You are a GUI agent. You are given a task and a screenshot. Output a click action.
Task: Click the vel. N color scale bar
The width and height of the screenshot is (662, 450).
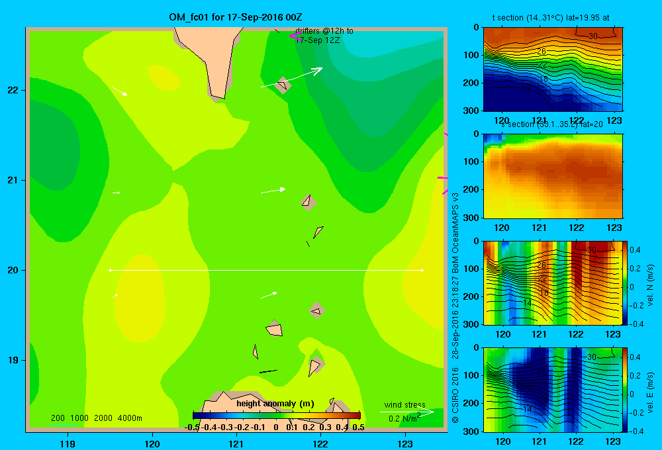[626, 283]
